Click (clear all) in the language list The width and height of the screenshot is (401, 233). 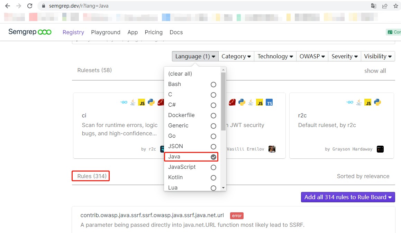tap(180, 74)
